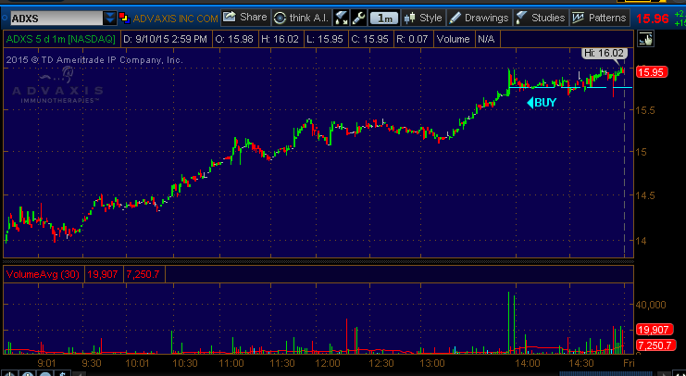Expand the ADXS symbol dropdown arrow

[x=111, y=18]
